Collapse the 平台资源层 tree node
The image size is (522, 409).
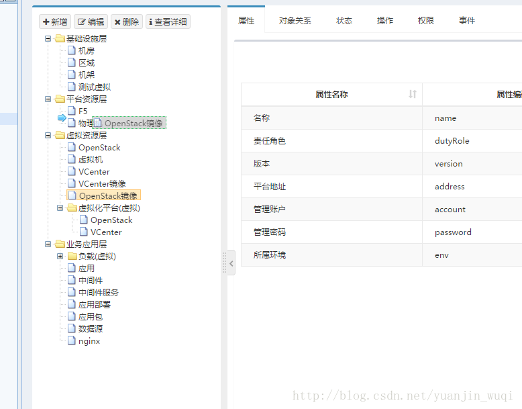coord(48,99)
